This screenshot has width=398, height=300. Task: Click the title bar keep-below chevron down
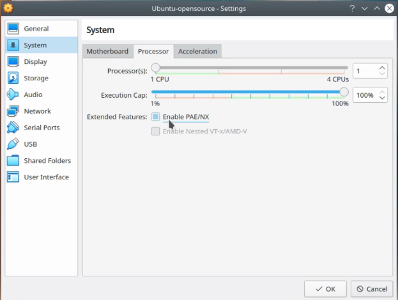pos(365,9)
